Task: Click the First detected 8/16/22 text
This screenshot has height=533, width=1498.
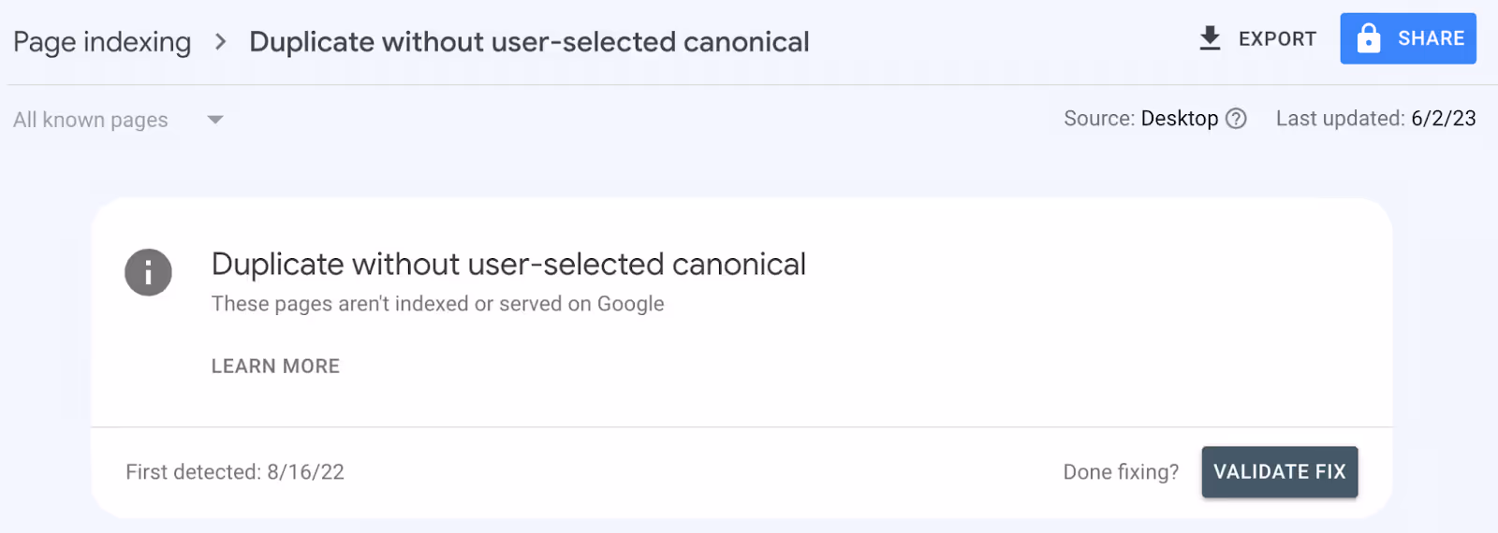Action: pos(235,472)
